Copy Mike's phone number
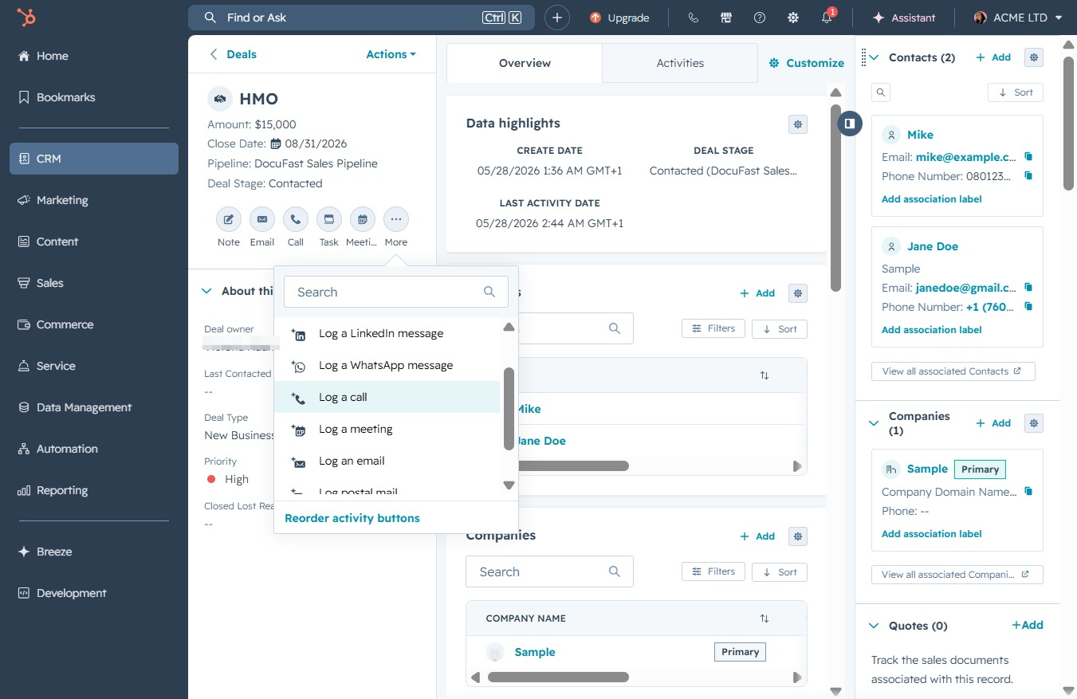The height and width of the screenshot is (699, 1077). click(1028, 176)
